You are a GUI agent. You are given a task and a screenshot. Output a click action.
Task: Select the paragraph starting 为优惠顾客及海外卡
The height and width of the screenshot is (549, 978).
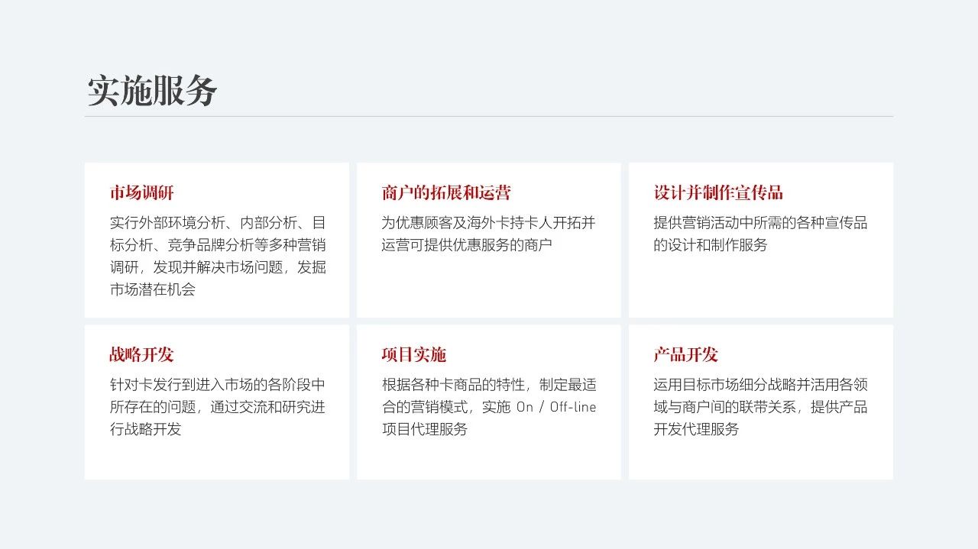point(488,234)
